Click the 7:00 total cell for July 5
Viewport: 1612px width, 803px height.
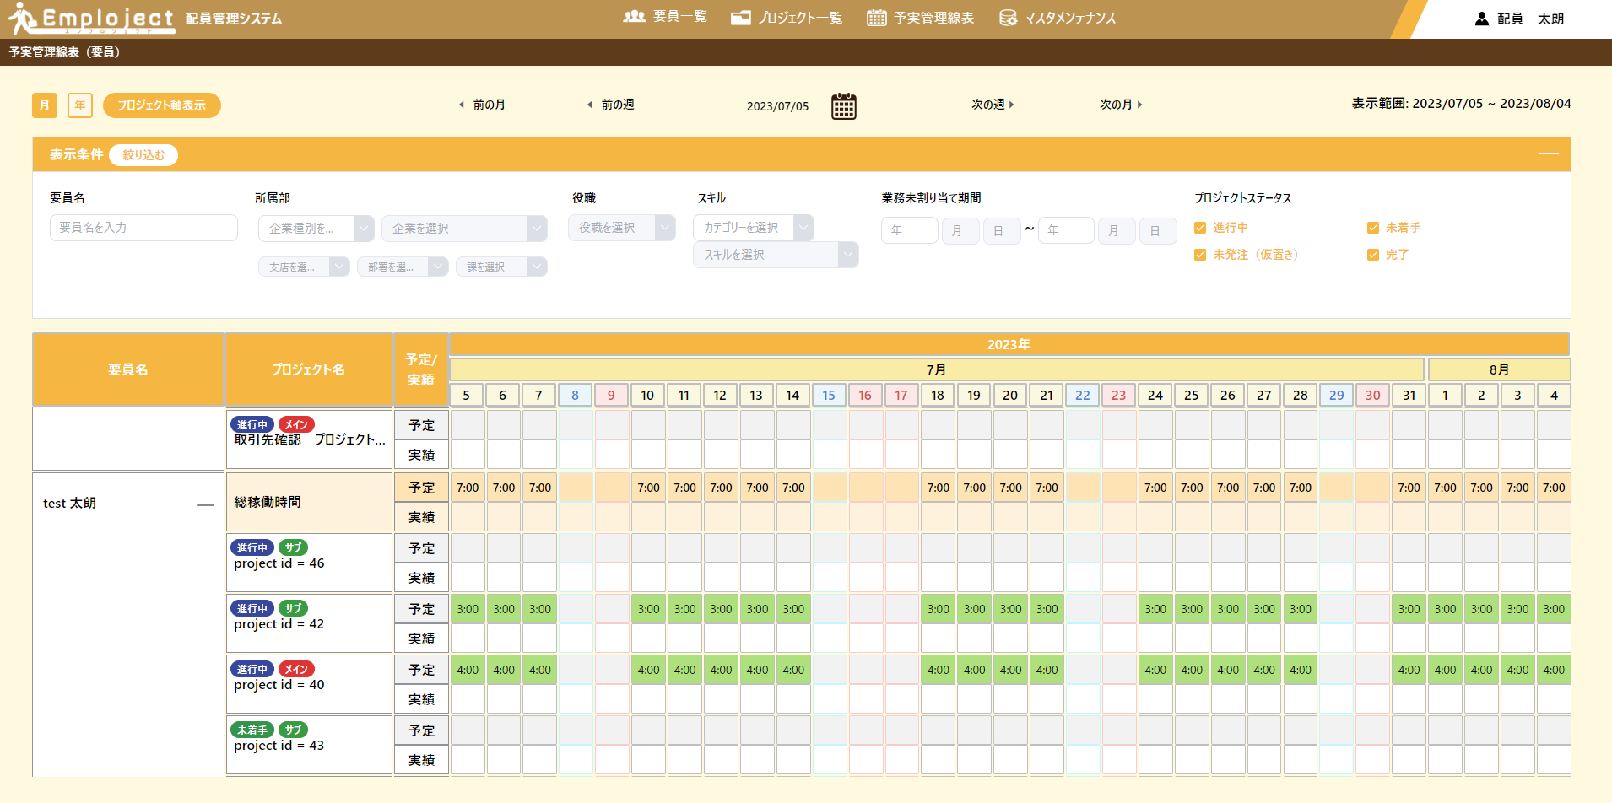[468, 488]
